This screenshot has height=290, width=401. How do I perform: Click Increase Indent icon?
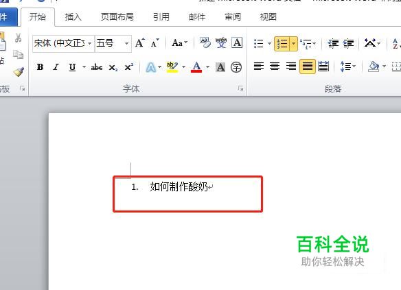click(348, 43)
